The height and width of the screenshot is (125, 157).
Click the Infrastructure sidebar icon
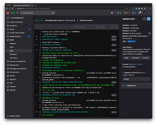click(8, 72)
